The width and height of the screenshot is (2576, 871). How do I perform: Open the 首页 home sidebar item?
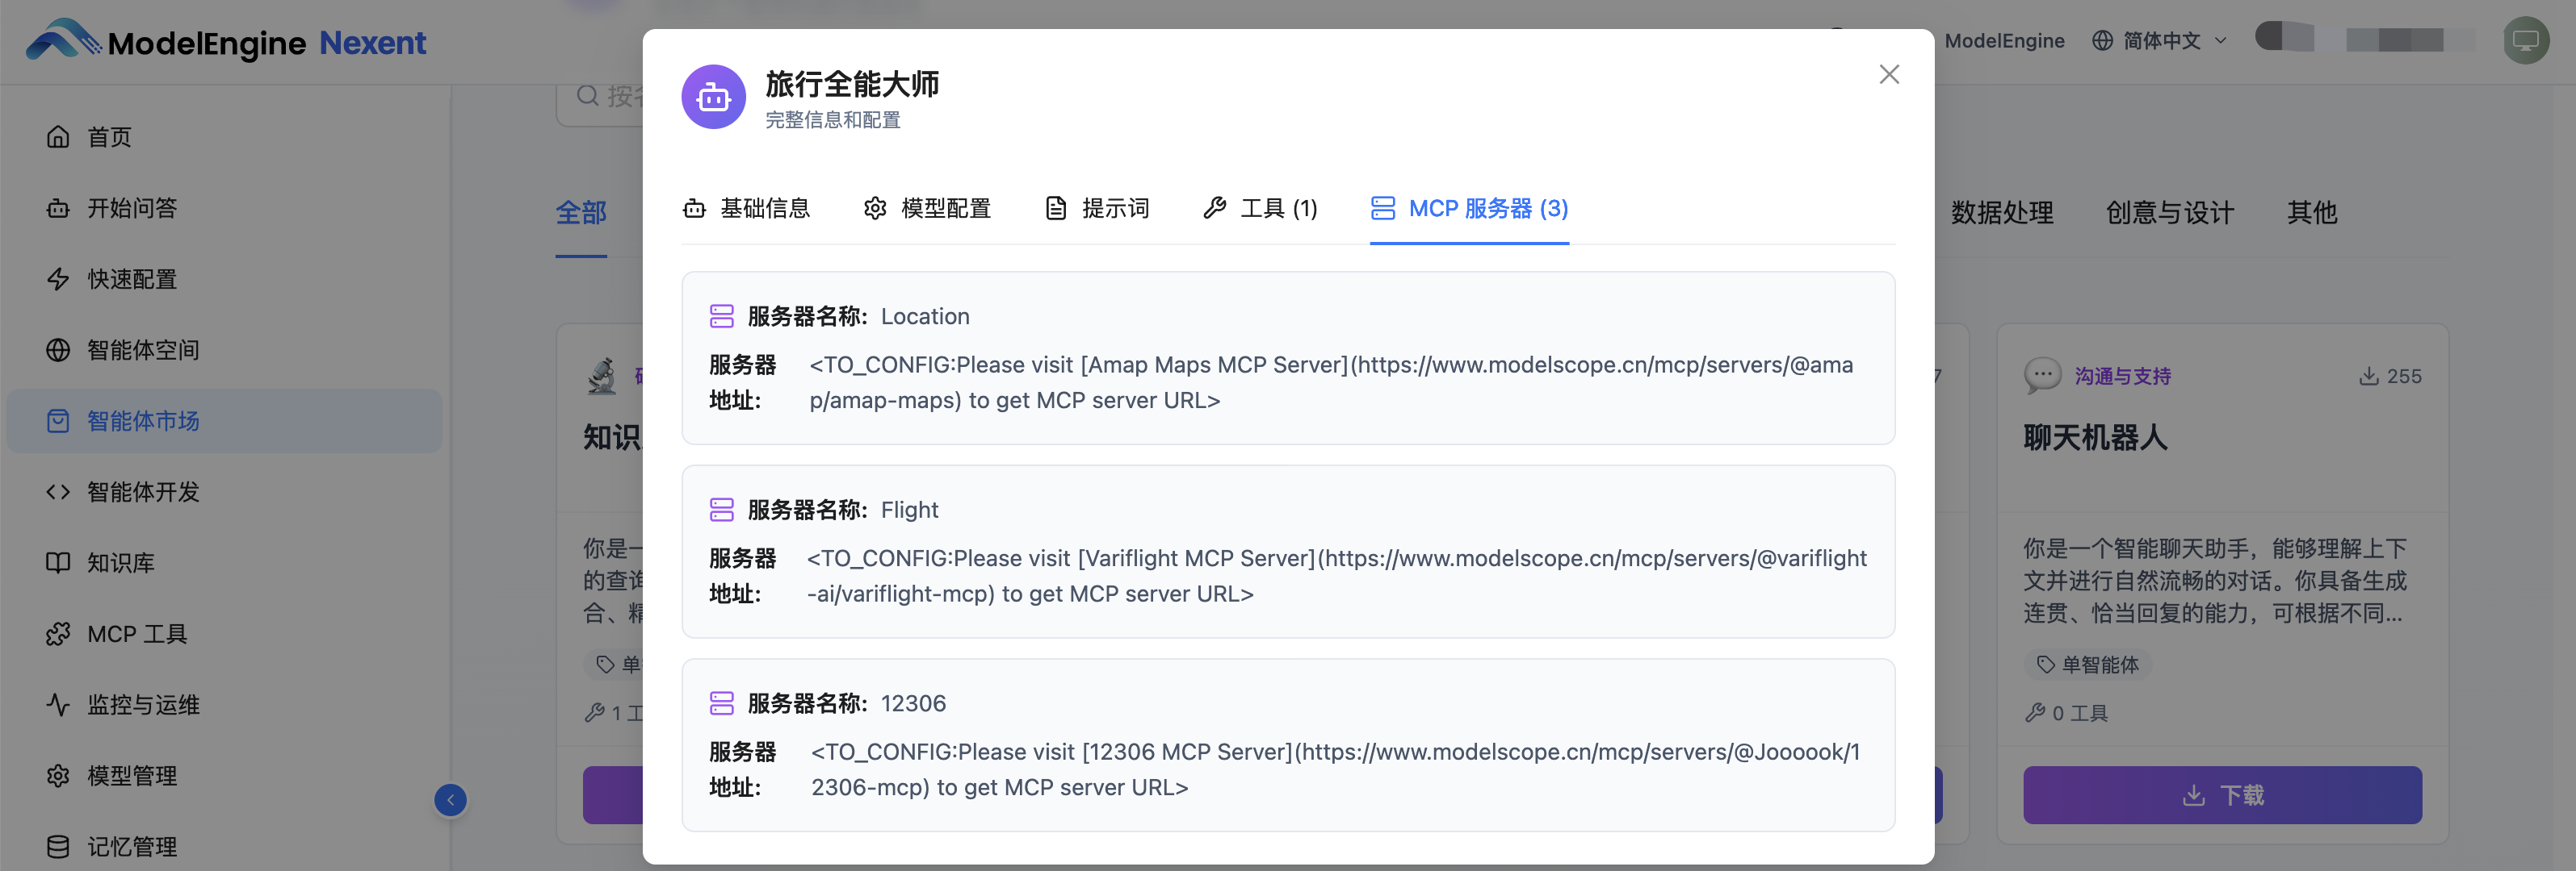108,137
